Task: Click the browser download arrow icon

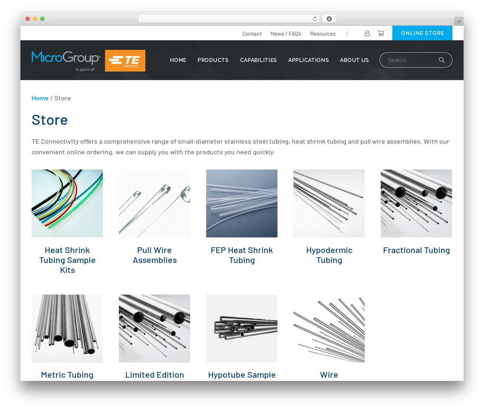Action: coord(329,19)
